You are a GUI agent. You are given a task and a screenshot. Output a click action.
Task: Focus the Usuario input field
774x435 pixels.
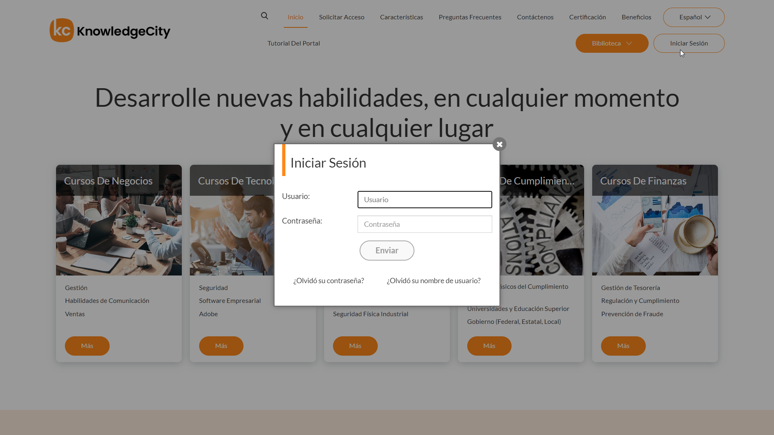425,200
